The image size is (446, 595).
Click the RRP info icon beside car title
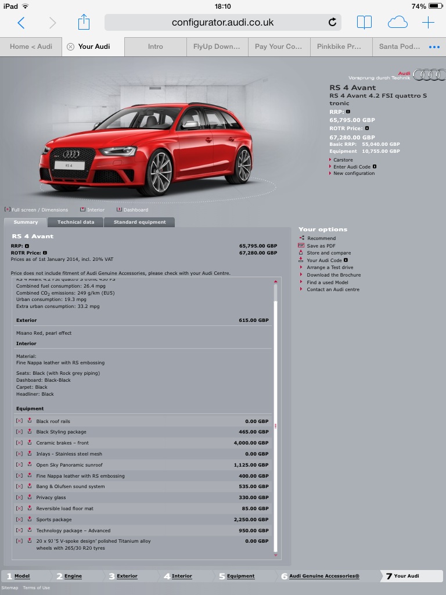tap(348, 112)
